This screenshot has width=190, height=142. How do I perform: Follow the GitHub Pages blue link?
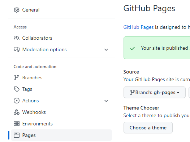138,27
